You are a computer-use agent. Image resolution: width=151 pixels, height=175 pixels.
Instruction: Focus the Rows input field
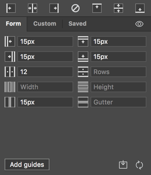click(118, 72)
